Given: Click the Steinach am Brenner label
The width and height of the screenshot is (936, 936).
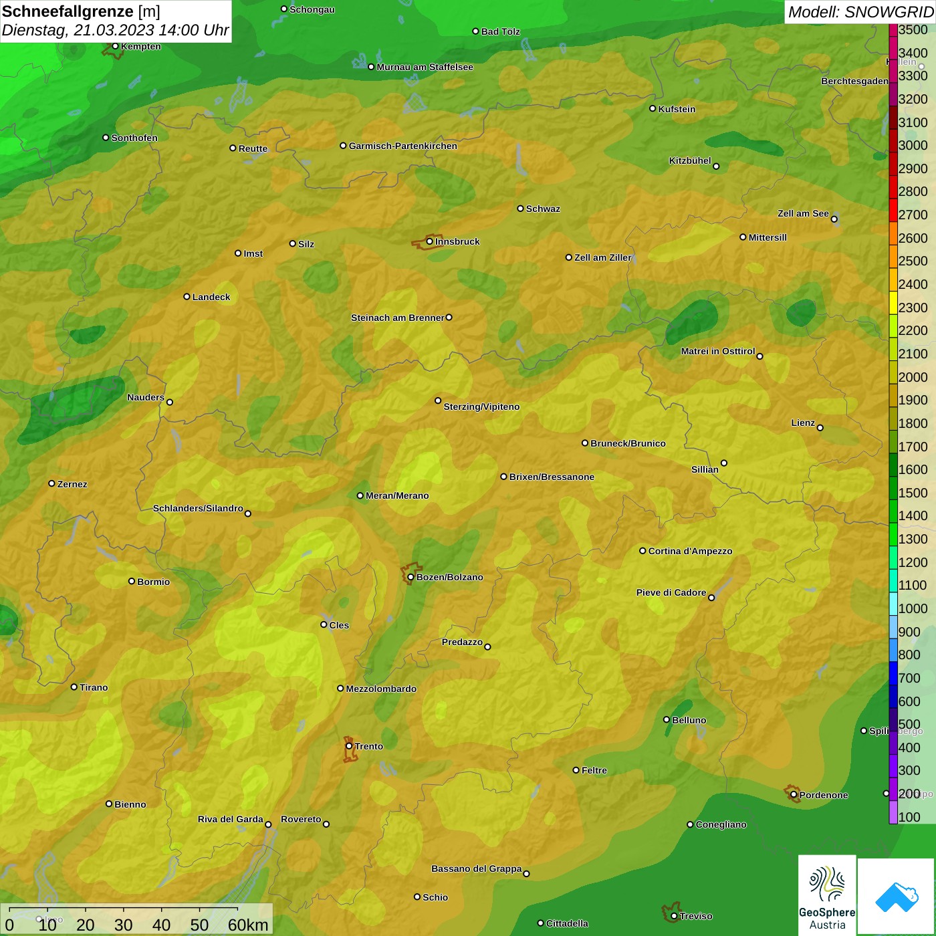Looking at the screenshot, I should [x=397, y=318].
